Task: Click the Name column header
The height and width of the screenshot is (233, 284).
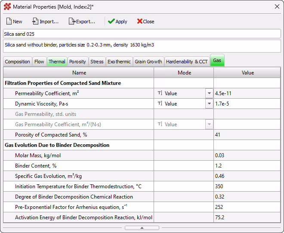Action: coord(79,73)
